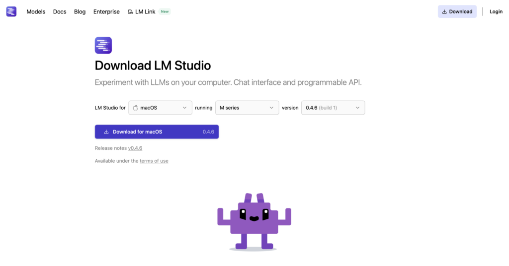Click Login in the top bar

tap(496, 11)
